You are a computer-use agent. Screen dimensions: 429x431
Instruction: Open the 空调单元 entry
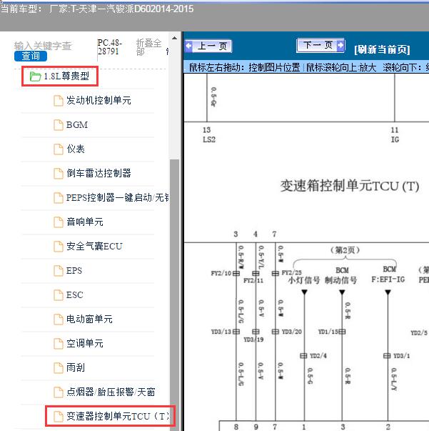(85, 343)
